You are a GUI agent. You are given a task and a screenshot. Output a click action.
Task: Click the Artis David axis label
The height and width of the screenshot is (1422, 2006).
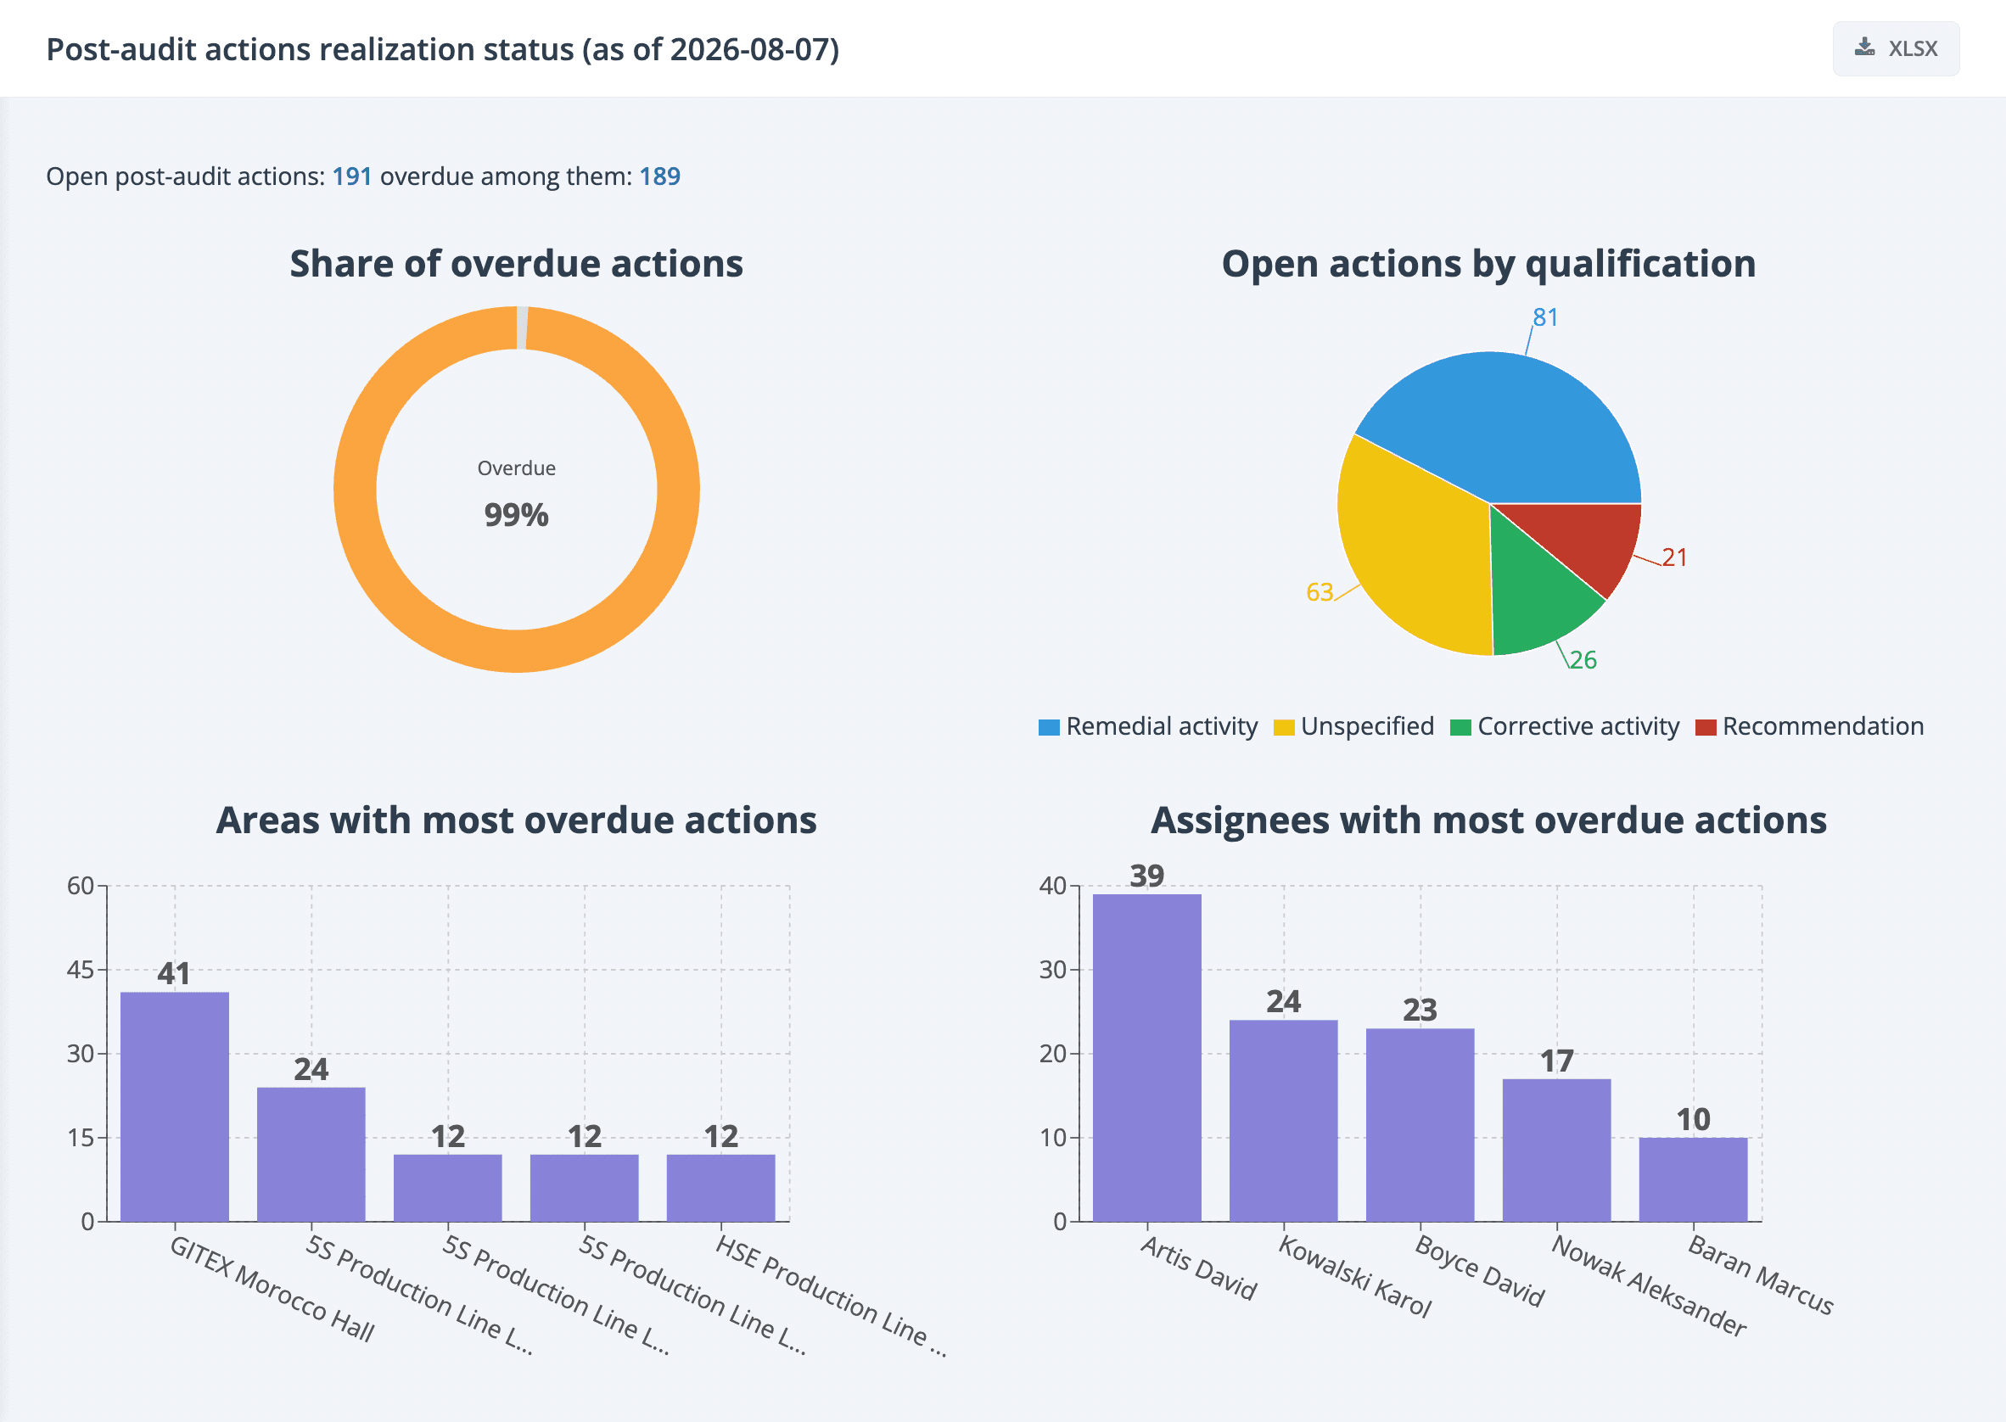click(x=1199, y=1267)
